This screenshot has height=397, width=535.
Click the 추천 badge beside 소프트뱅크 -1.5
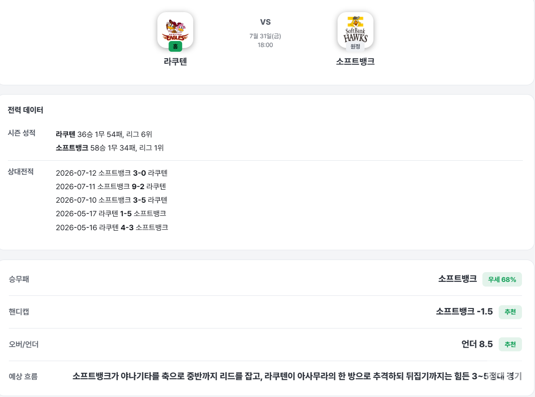[510, 312]
